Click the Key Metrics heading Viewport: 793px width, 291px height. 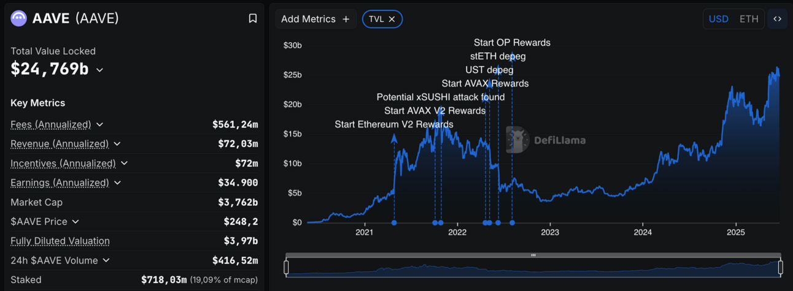(x=38, y=103)
